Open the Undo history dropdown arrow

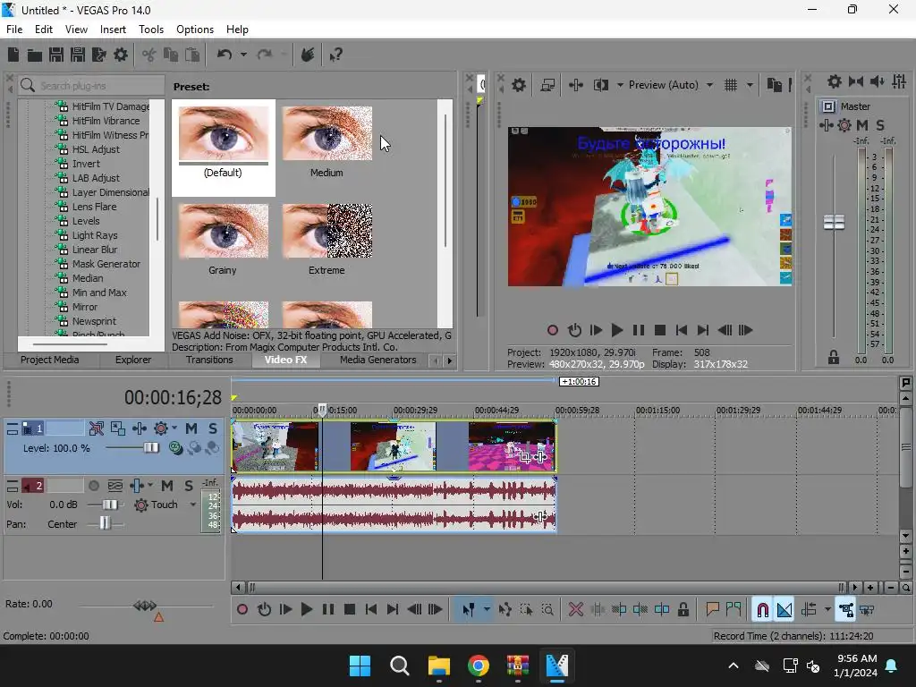coord(243,55)
